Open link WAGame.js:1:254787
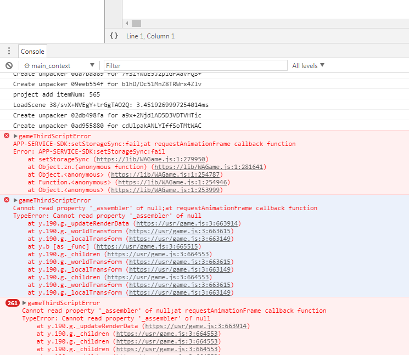 pos(165,174)
